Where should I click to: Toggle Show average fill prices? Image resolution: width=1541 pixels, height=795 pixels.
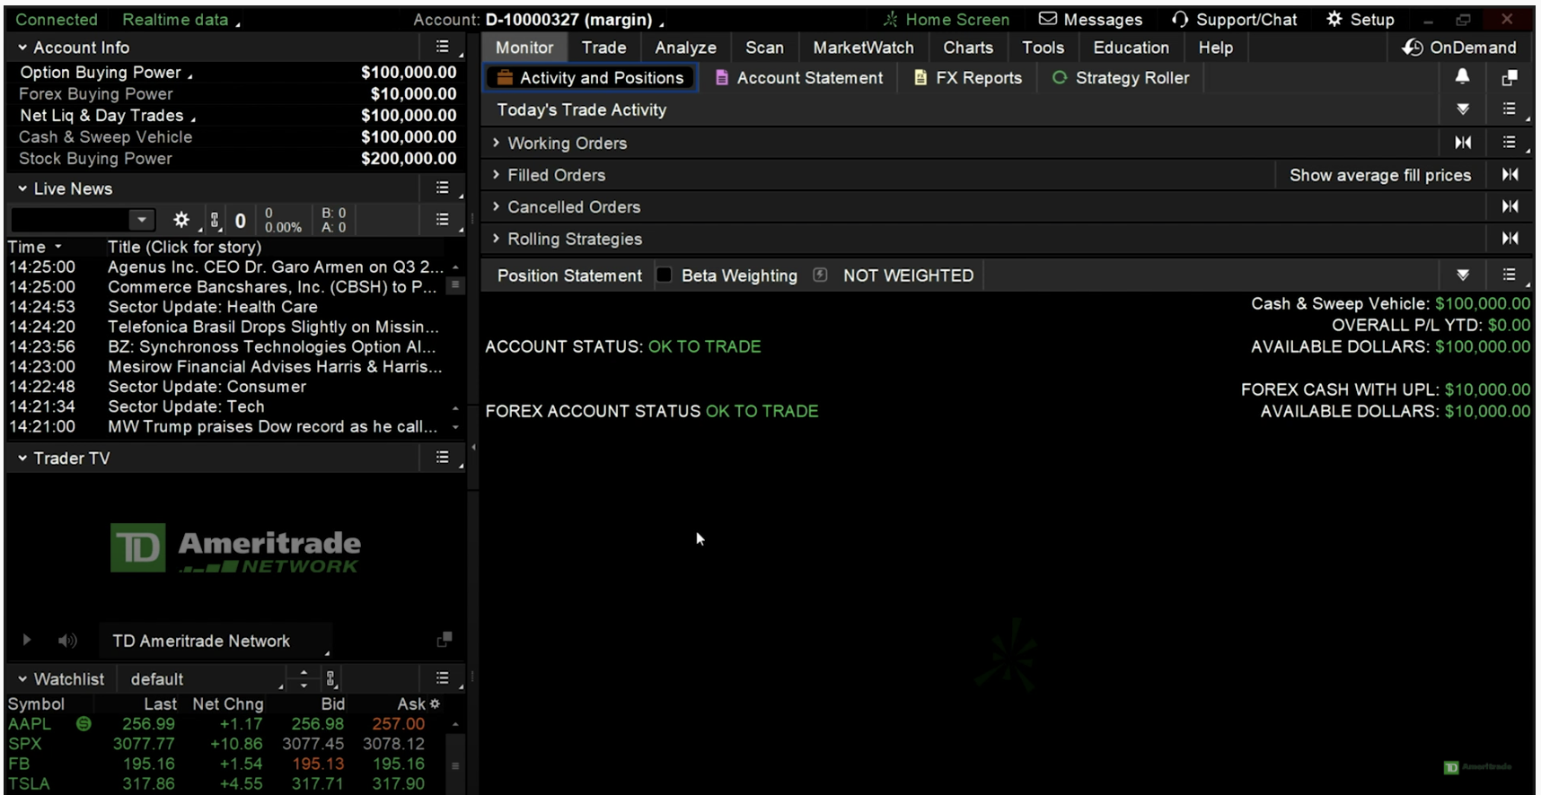pos(1379,175)
